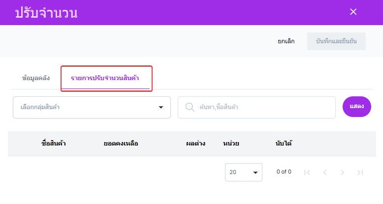Switch to the ข้อมูลคลัง tab

36,78
